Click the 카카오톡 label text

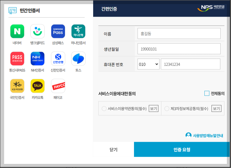(38, 98)
